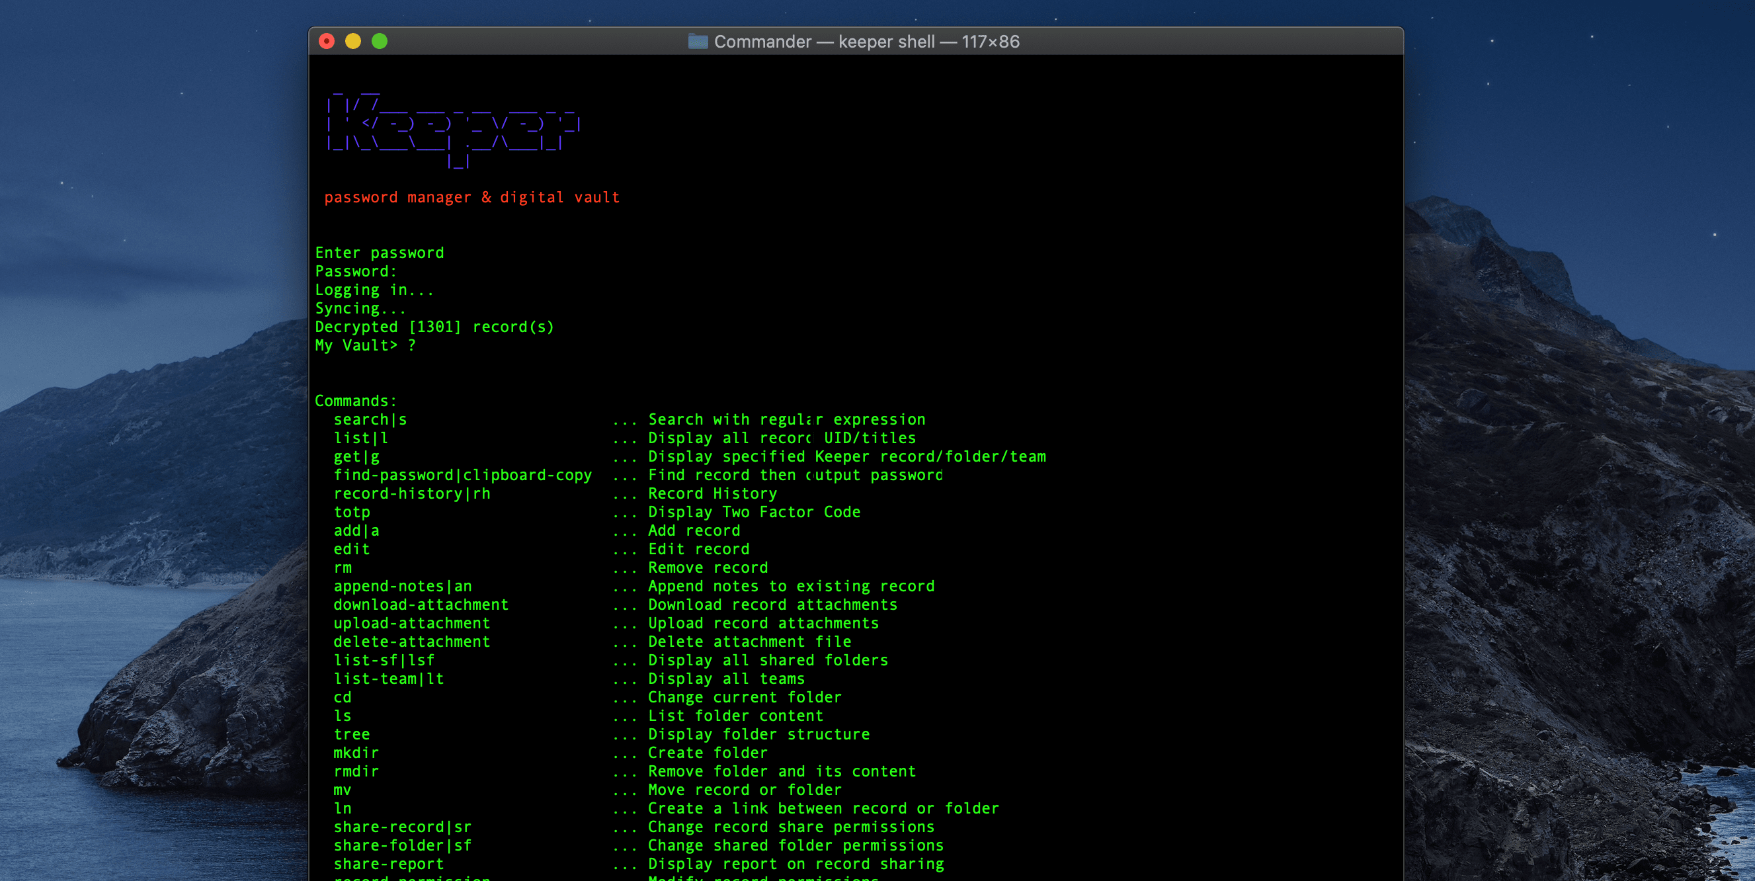
Task: Click the 'password manager & digital vault' tagline
Action: [471, 198]
